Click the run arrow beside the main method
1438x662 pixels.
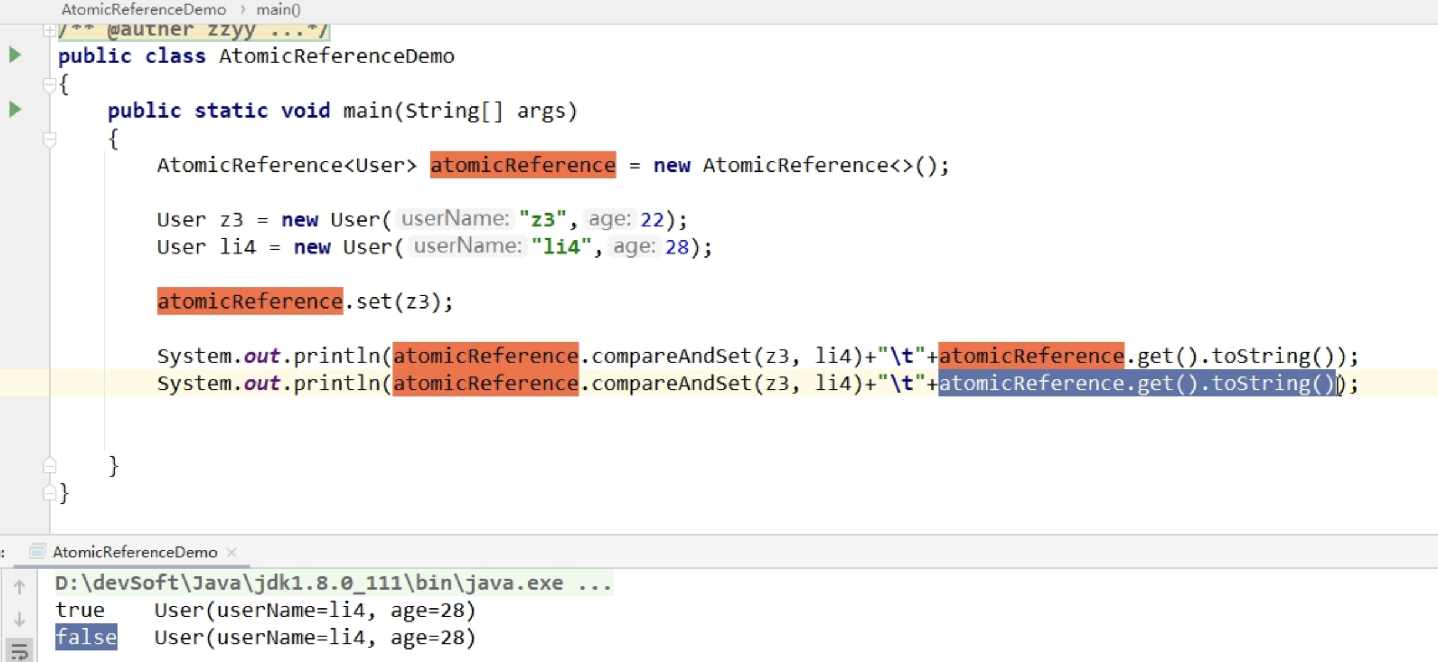[x=15, y=109]
